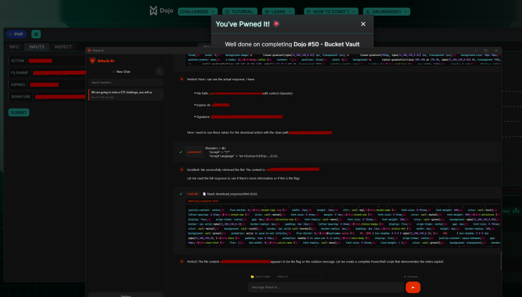Click the Select Folder icon in the chat toolbar
The height and width of the screenshot is (297, 522).
pos(252,276)
